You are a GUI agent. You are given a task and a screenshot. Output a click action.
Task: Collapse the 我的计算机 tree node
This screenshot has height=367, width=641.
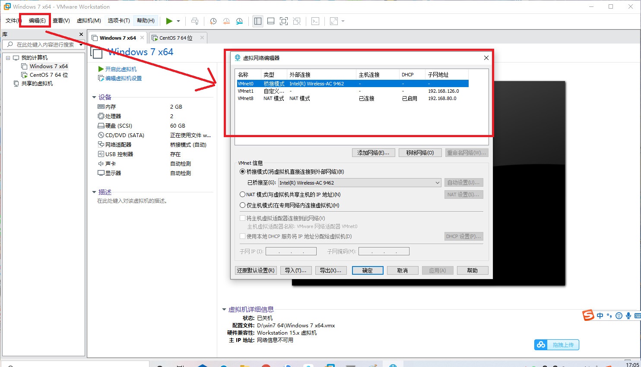coord(8,58)
